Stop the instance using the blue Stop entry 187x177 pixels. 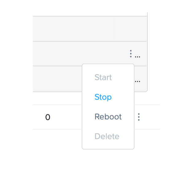(x=103, y=97)
